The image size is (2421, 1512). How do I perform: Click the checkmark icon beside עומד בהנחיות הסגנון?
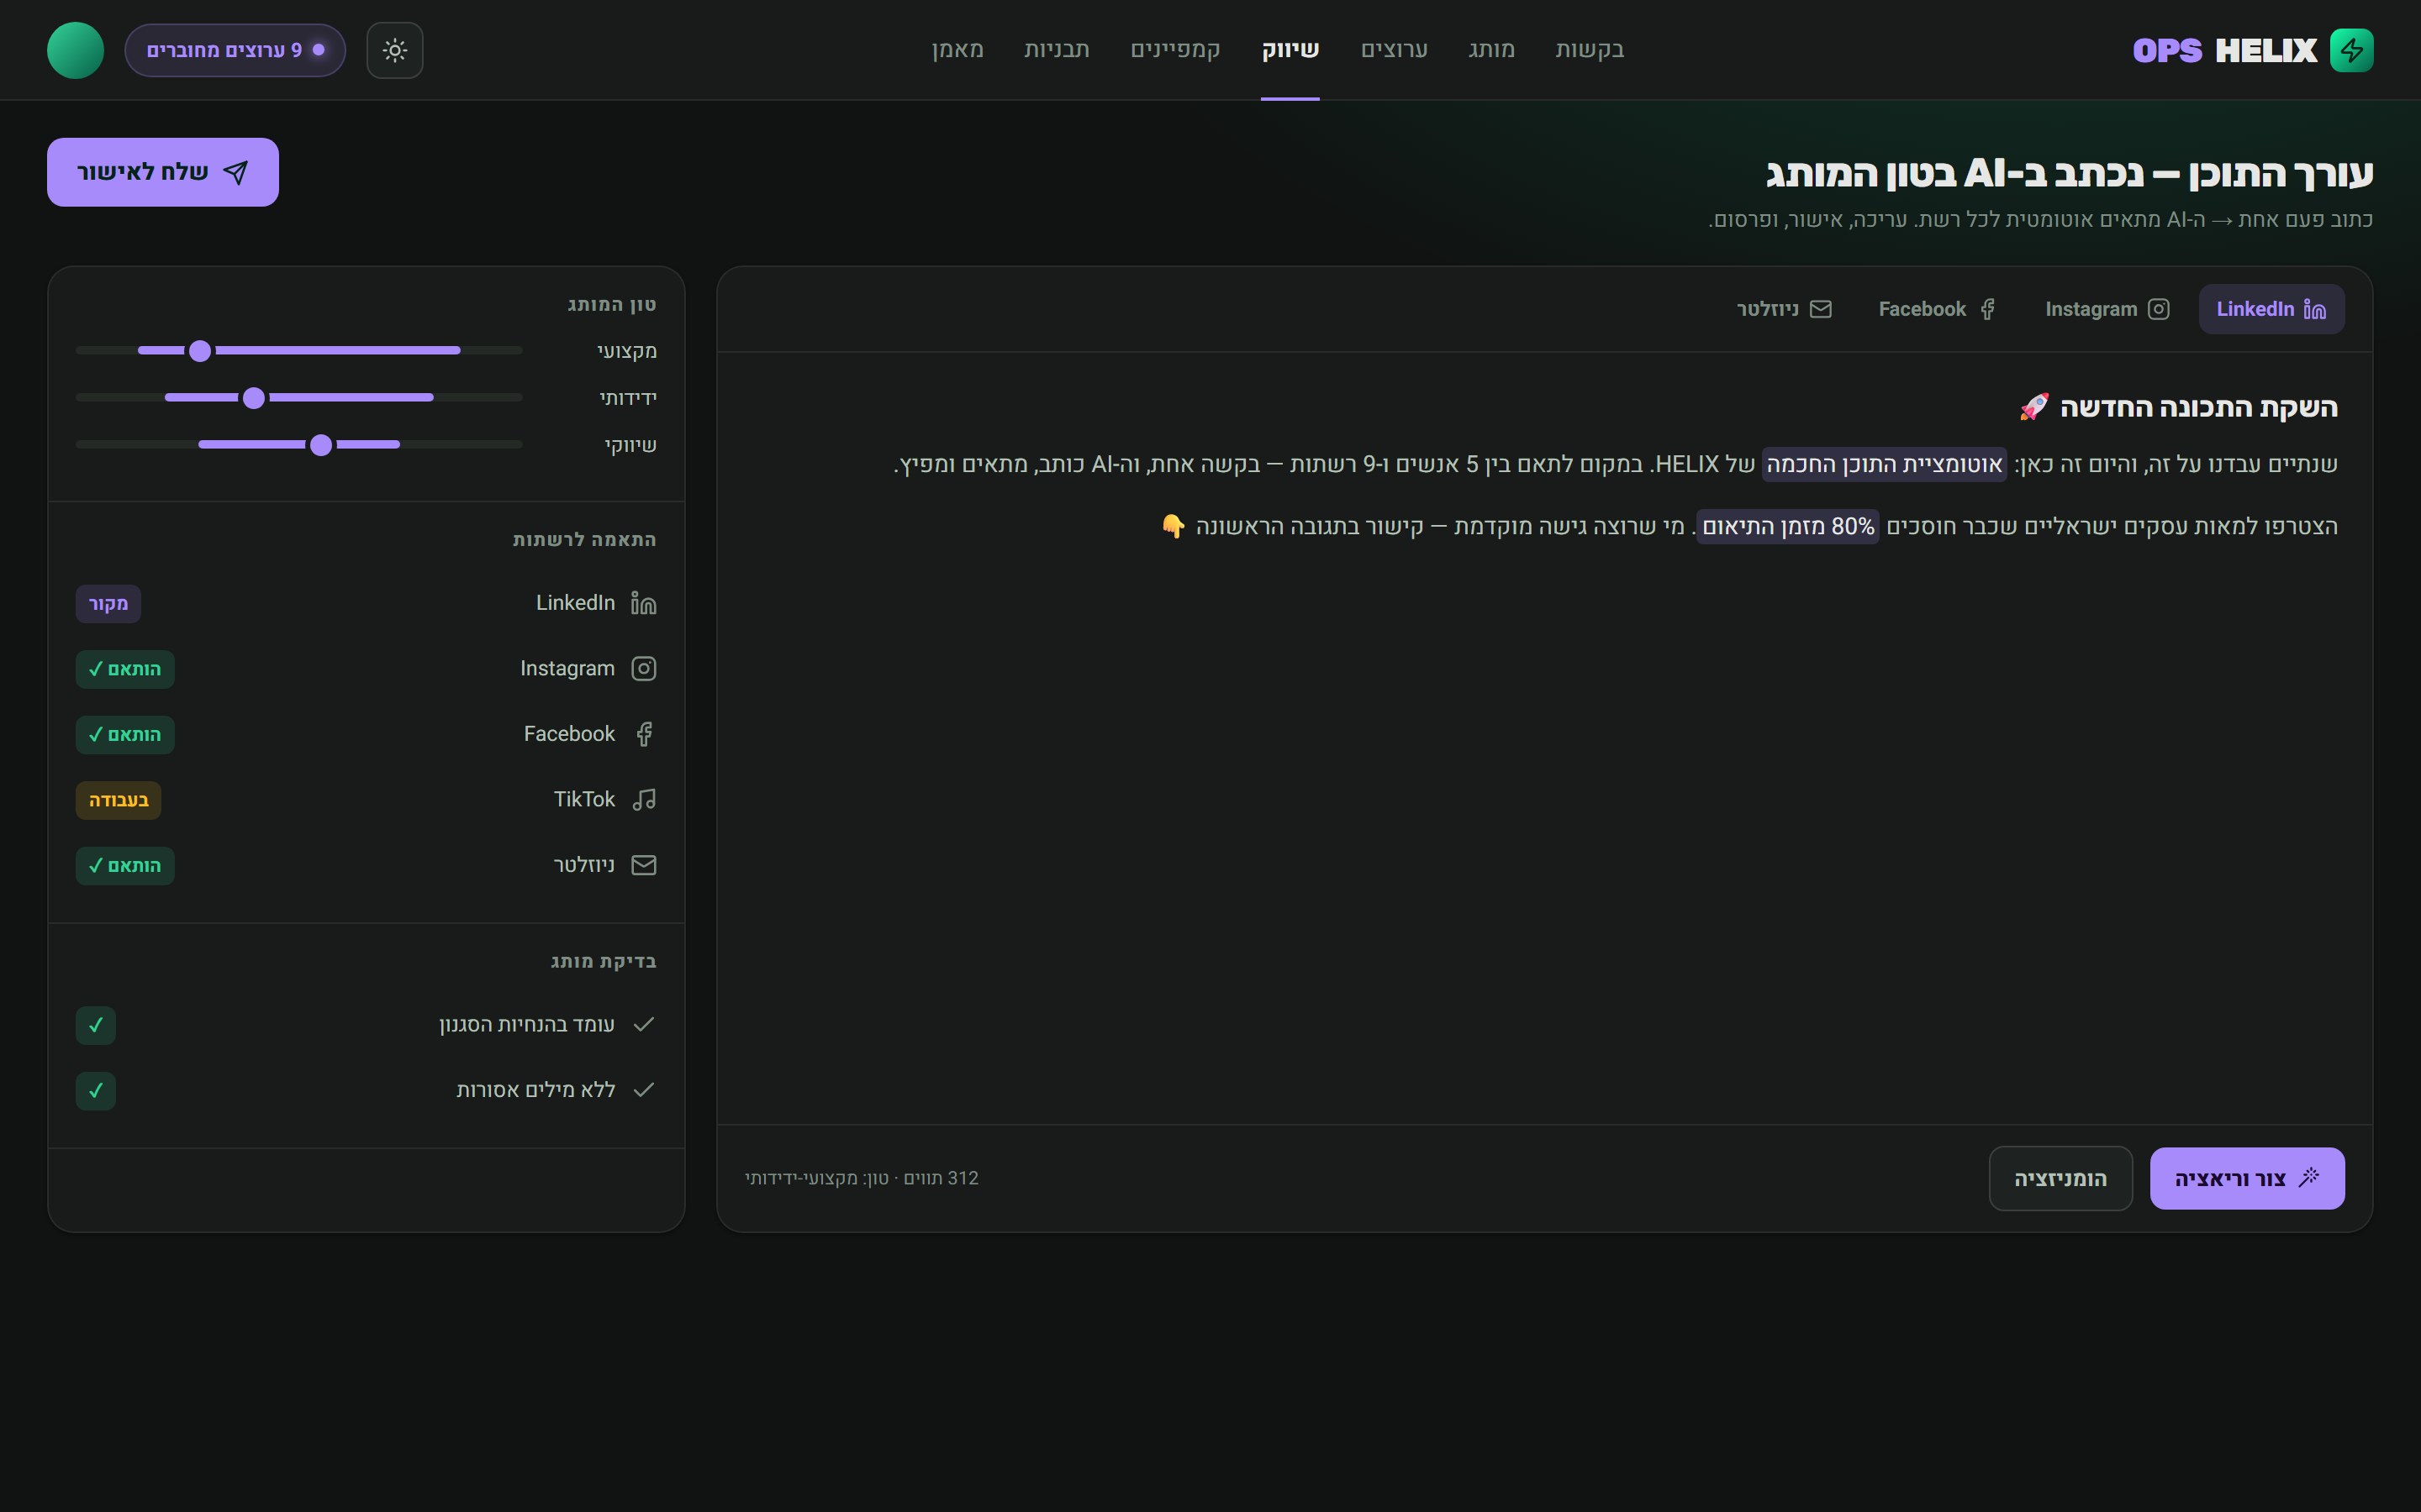[x=644, y=1024]
